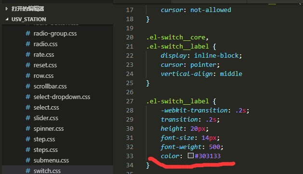Click the display property on line 22

[174, 56]
